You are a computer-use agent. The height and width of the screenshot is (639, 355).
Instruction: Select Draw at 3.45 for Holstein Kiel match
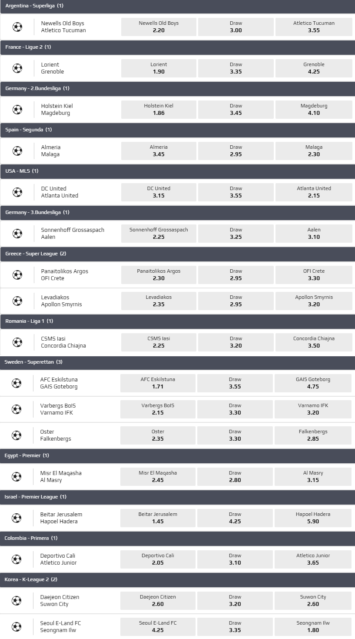236,110
